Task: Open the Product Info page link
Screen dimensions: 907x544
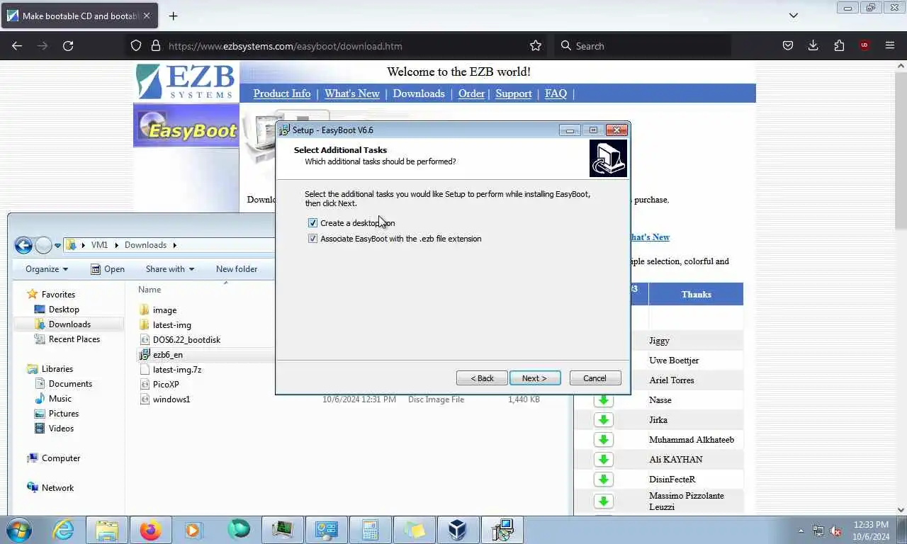Action: click(282, 93)
